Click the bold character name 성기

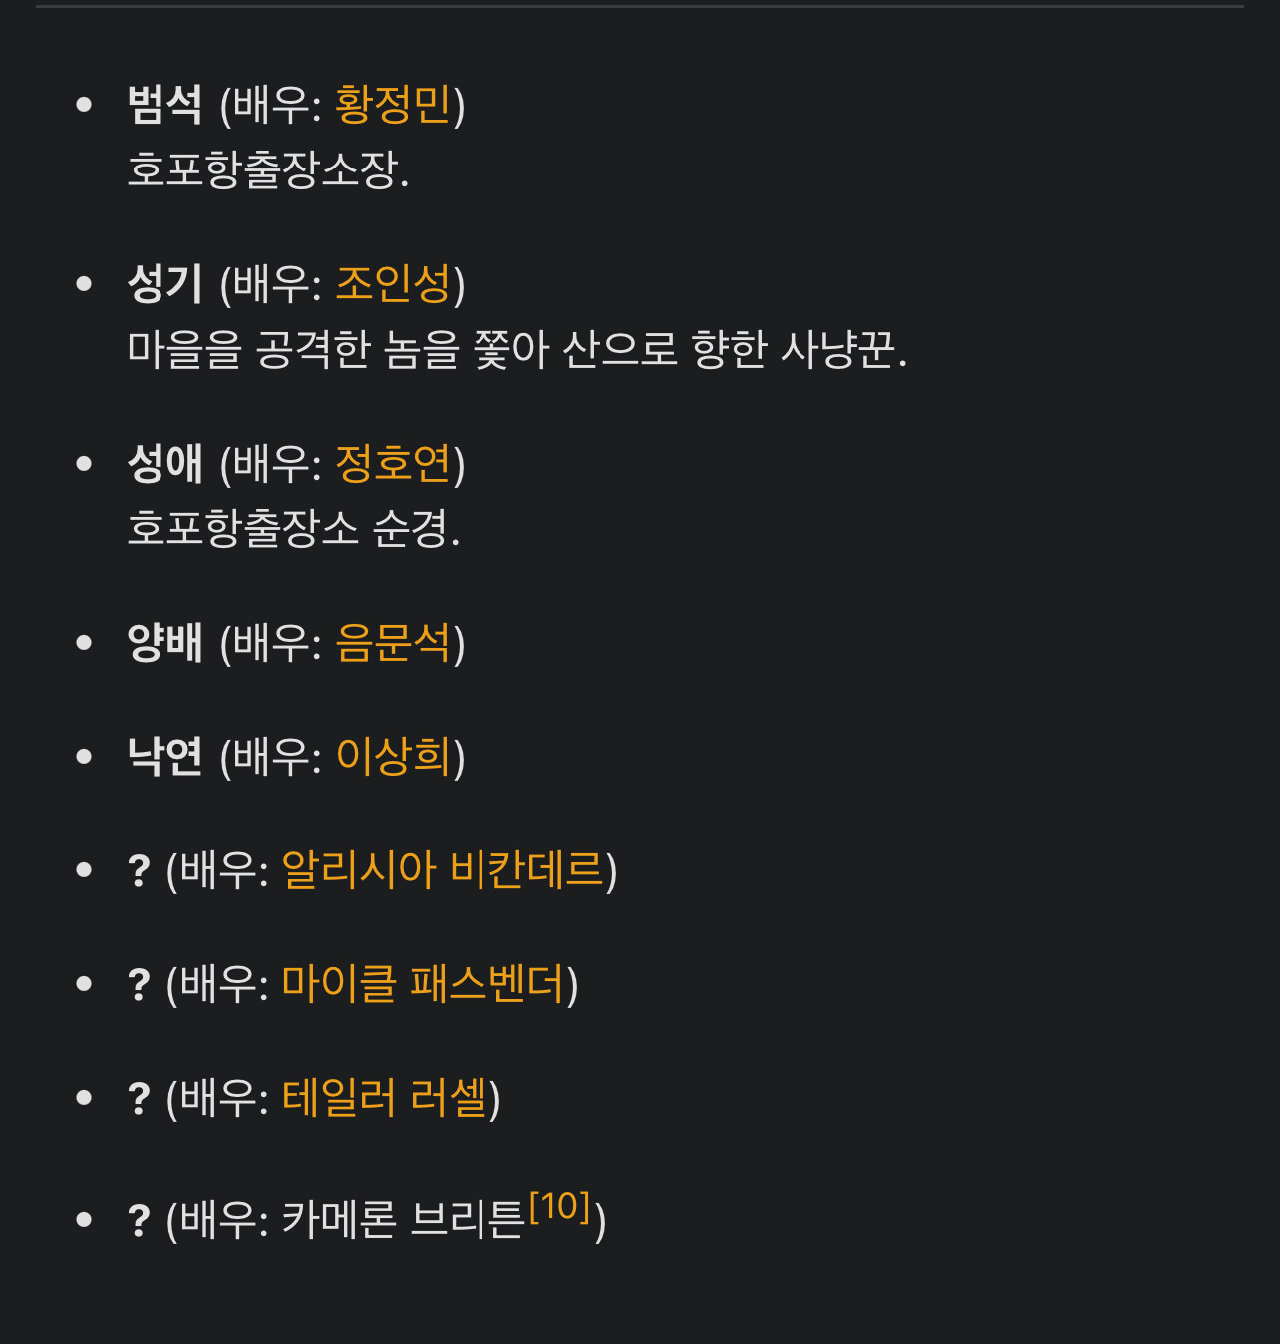click(x=165, y=284)
